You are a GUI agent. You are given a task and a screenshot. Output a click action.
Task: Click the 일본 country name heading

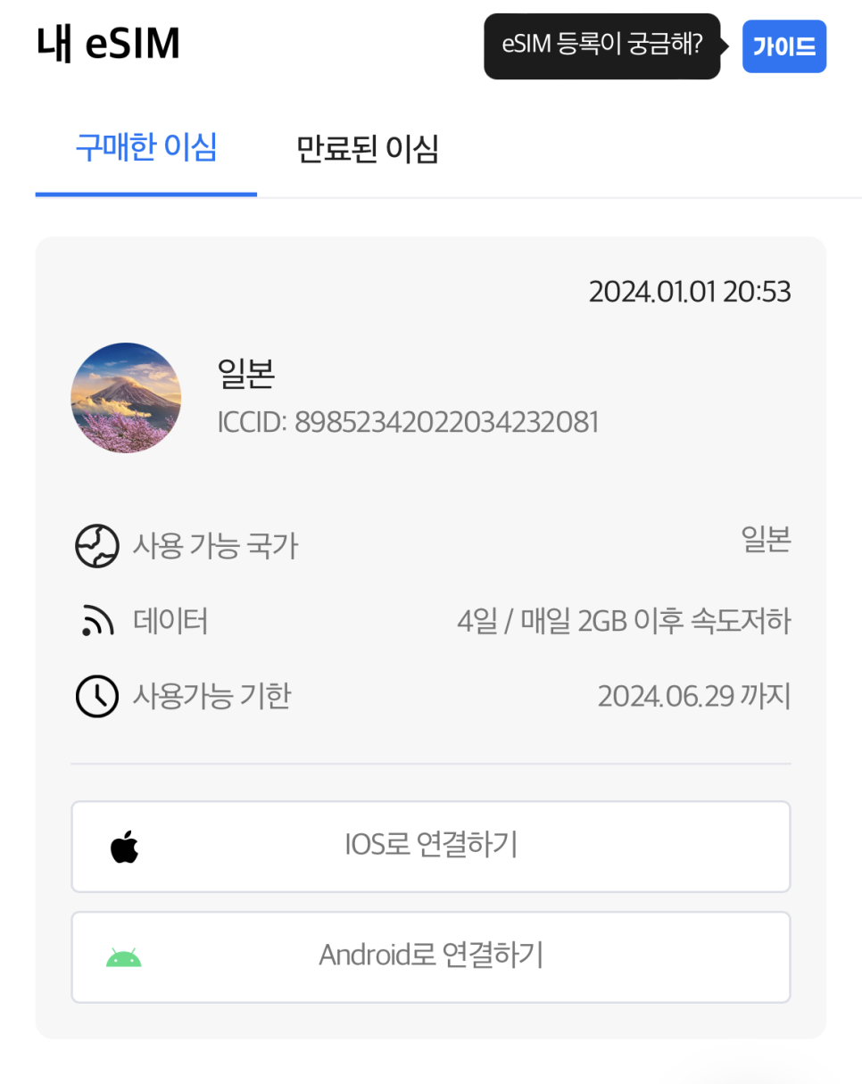245,375
